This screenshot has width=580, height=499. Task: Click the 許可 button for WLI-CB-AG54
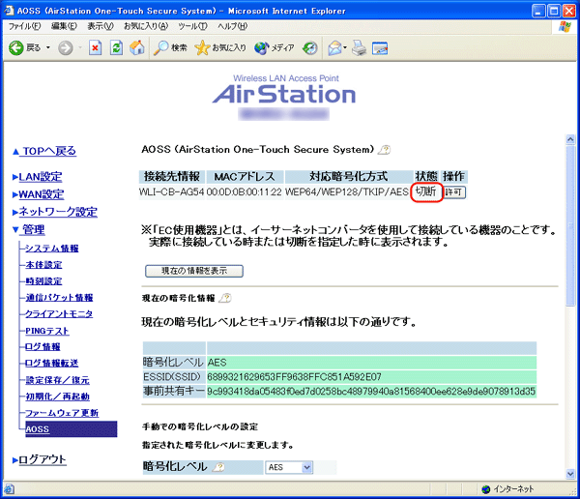(454, 192)
